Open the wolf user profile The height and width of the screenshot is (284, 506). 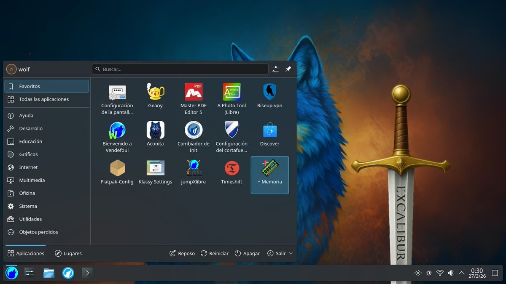coord(18,69)
